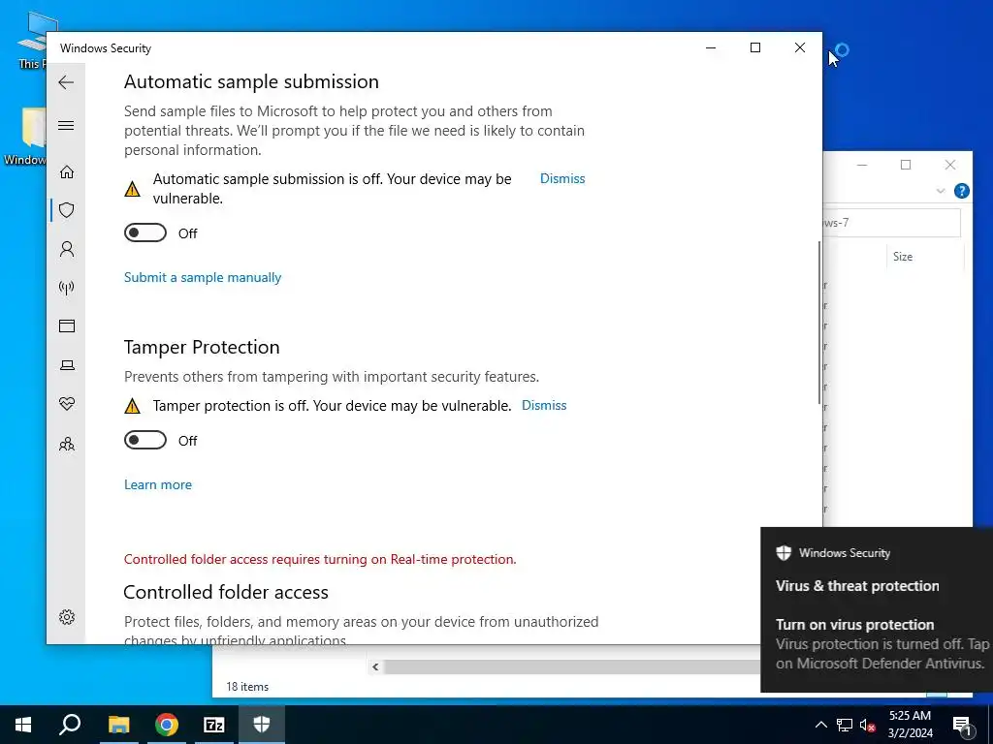Viewport: 993px width, 744px height.
Task: Open the Action Center notifications icon
Action: 962,725
